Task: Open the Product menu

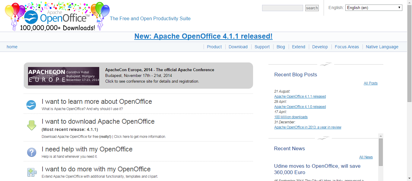Action: tap(214, 47)
